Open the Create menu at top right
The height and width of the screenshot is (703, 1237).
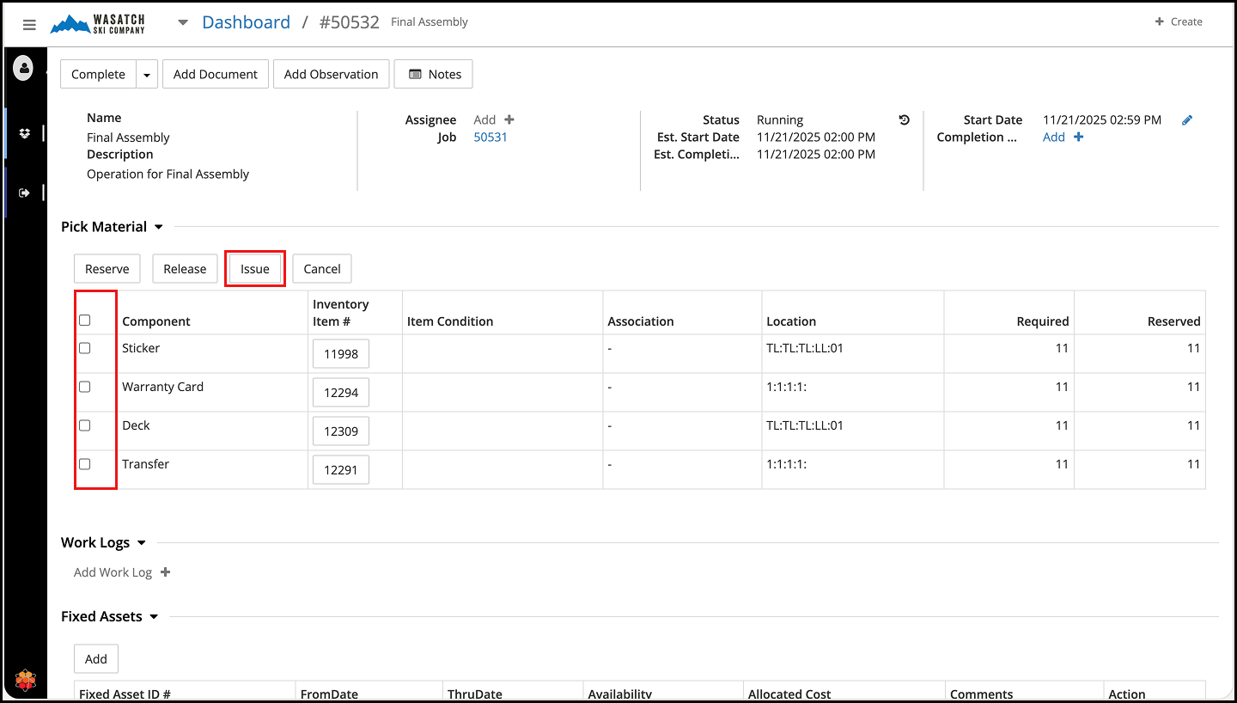tap(1179, 21)
